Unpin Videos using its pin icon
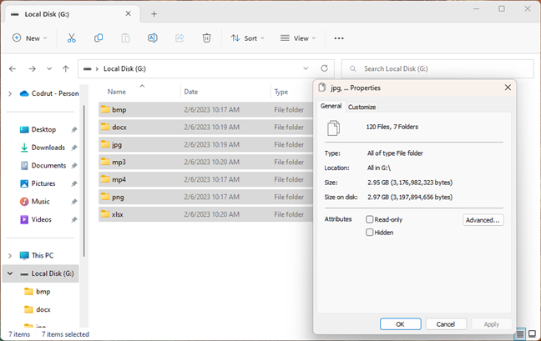 point(73,219)
